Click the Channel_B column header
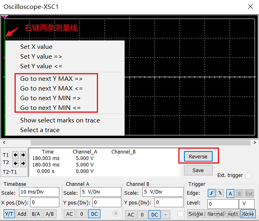 click(x=123, y=152)
